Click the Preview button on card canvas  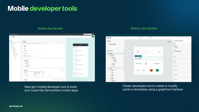[169, 42]
